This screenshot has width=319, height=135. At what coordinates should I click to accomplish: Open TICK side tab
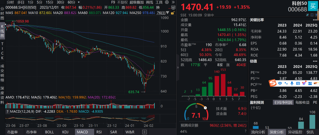(2, 51)
